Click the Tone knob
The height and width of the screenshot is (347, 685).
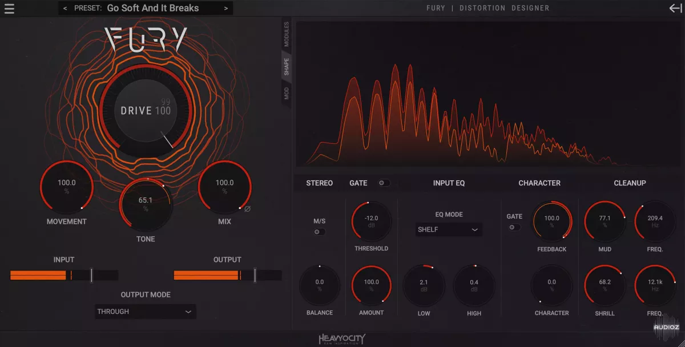[x=146, y=204]
